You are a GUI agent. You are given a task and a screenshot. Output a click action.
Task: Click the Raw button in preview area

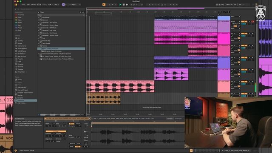(x=83, y=115)
